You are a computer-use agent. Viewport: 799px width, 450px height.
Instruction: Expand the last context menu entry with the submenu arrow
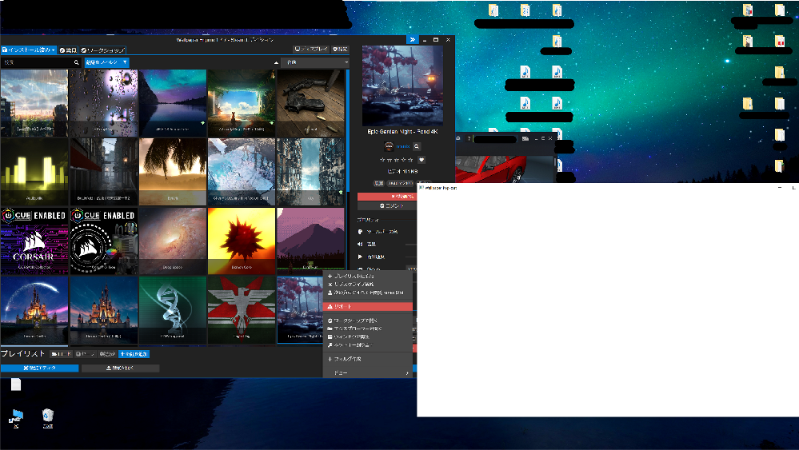coord(368,373)
